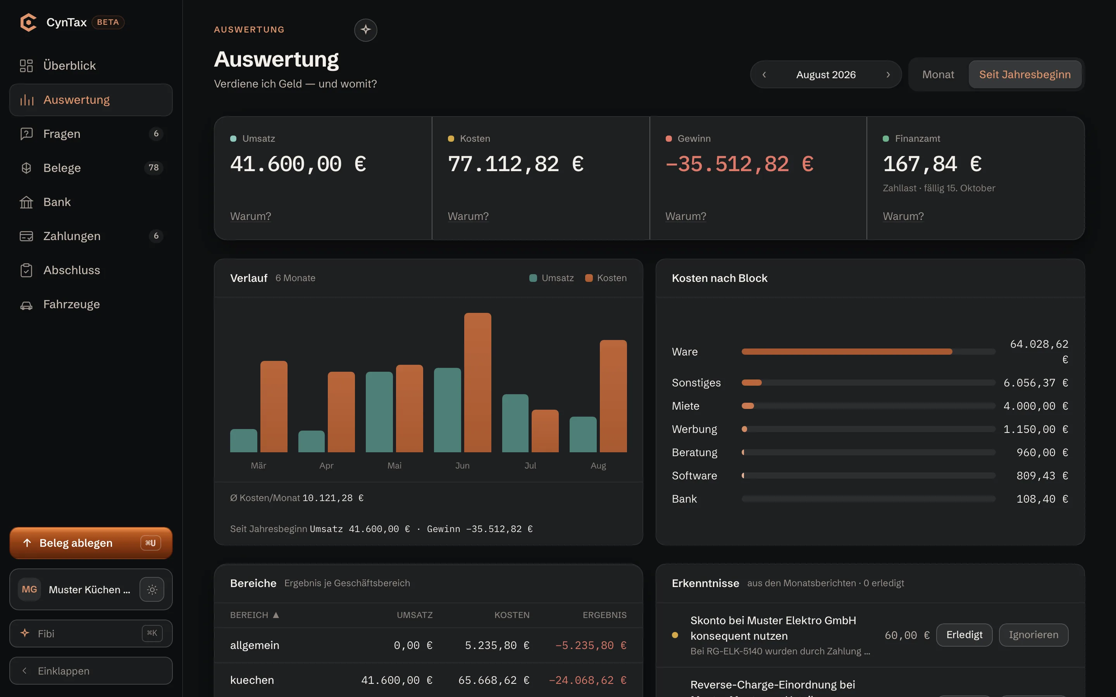The width and height of the screenshot is (1116, 697).
Task: Toggle light theme with sun icon
Action: click(x=152, y=589)
